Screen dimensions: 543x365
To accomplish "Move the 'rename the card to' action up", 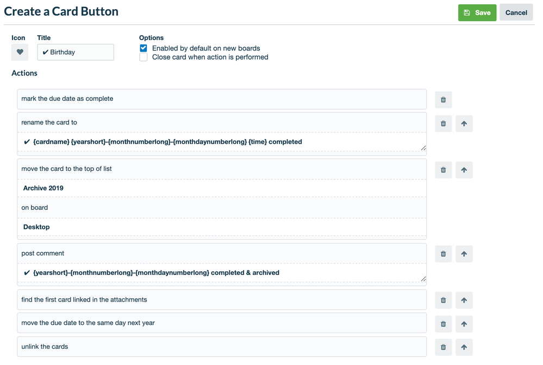I will [x=464, y=123].
